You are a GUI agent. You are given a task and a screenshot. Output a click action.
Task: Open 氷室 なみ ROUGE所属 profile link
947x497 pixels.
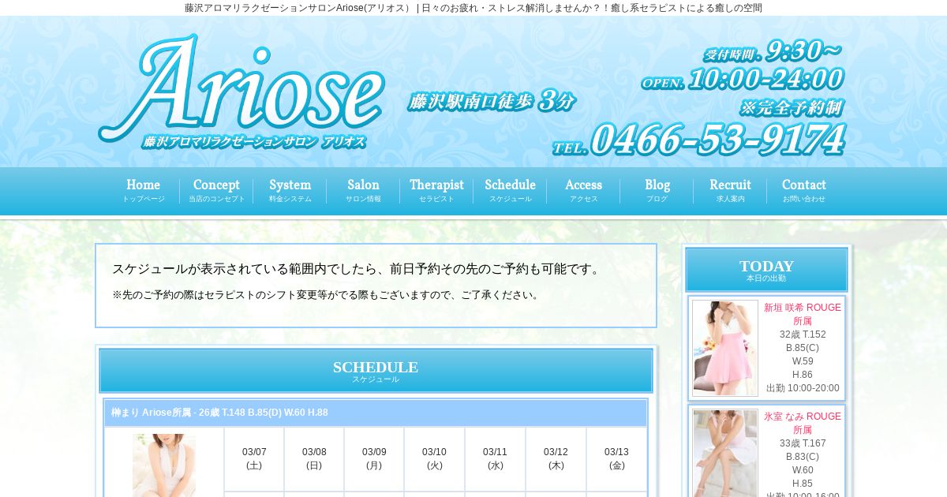tap(803, 423)
